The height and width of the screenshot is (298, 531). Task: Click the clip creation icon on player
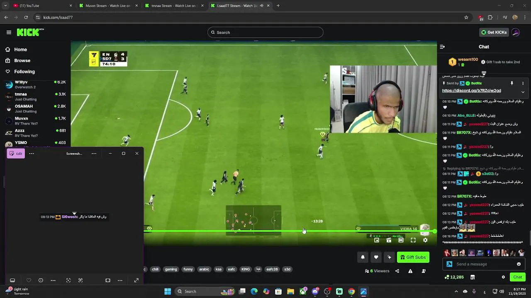pos(389,240)
